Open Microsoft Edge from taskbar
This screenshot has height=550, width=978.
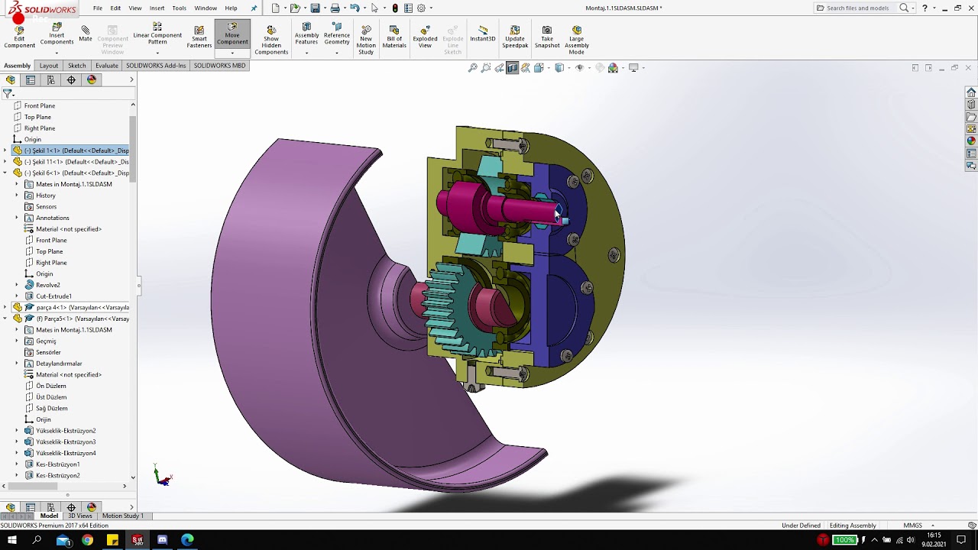pos(187,540)
